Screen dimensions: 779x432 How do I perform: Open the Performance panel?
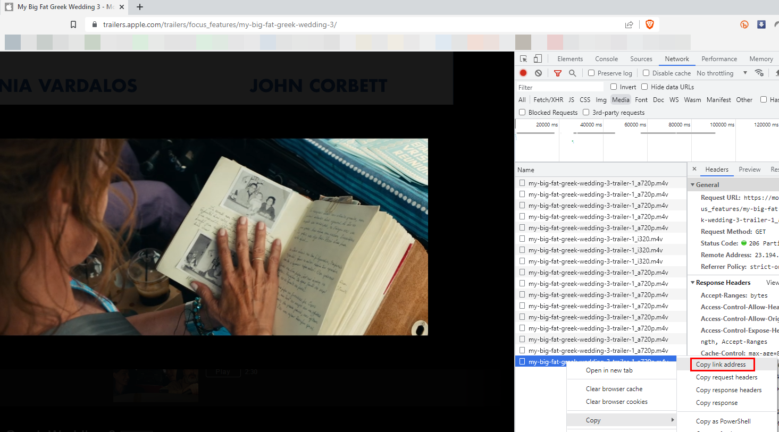pyautogui.click(x=719, y=59)
